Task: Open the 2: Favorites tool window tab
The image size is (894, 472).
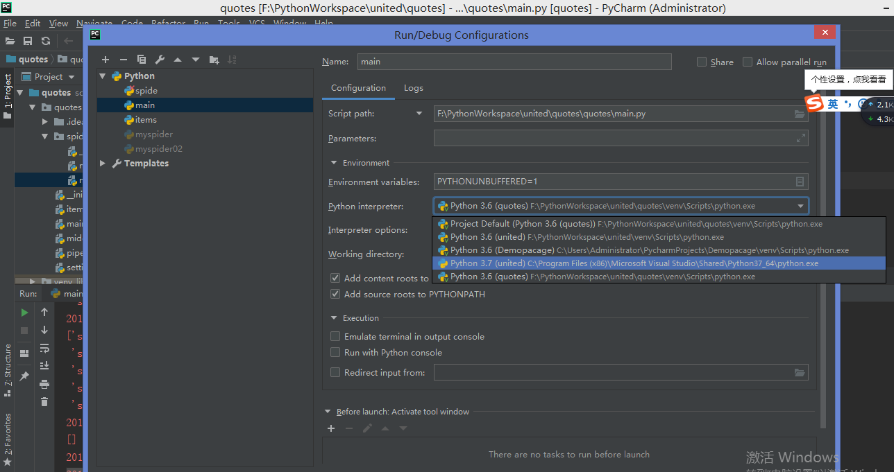Action: pyautogui.click(x=8, y=439)
